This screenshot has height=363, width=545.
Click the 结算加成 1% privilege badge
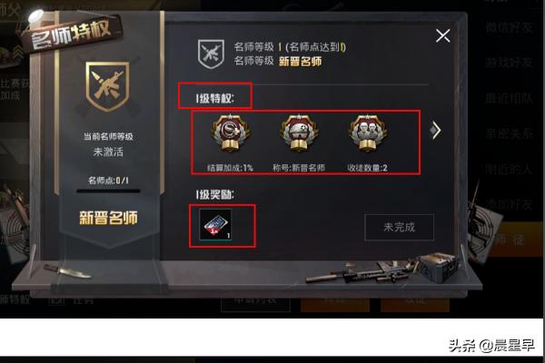230,133
